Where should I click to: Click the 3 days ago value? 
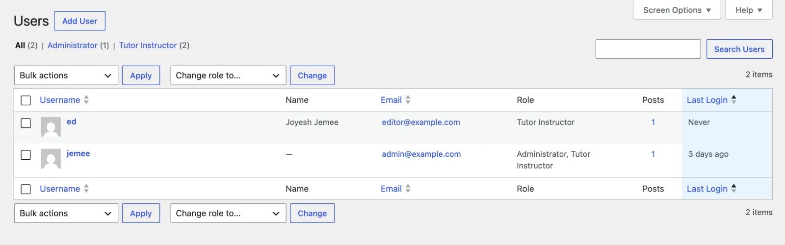708,154
